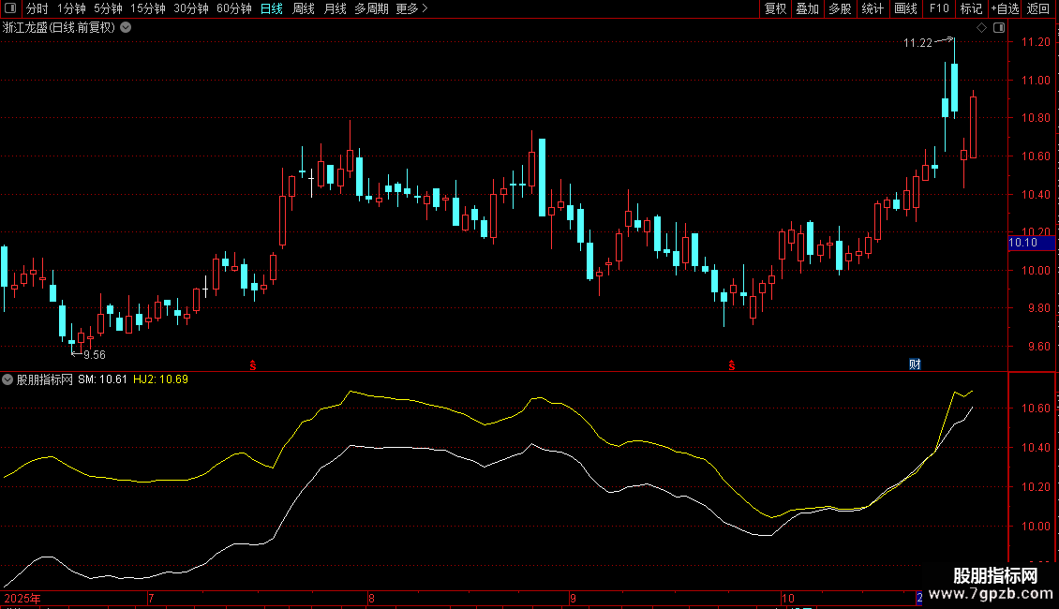Open the 统计 statistics button
This screenshot has width=1059, height=609.
pyautogui.click(x=872, y=8)
